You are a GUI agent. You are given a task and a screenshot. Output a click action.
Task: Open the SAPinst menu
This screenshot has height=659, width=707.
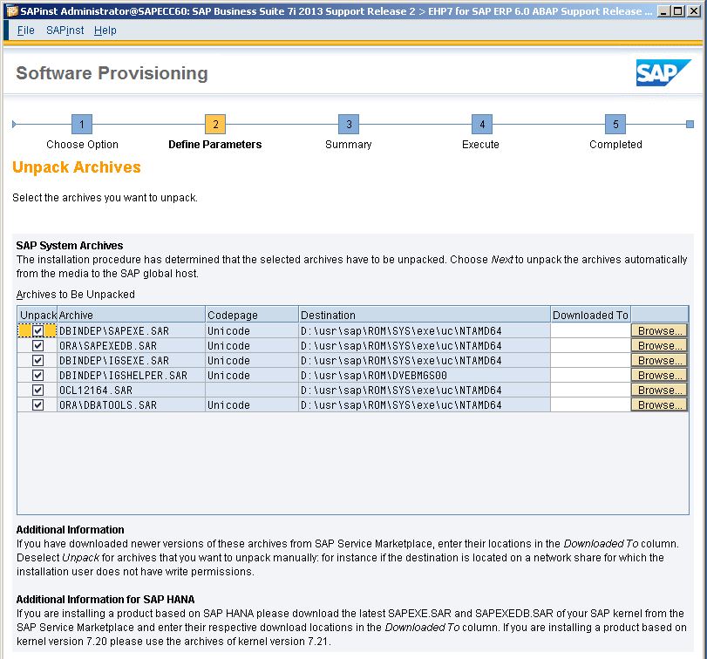pos(65,31)
